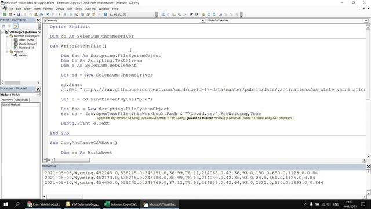Click View Code icon in Project panel
371x209 pixels.
[x=4, y=26]
